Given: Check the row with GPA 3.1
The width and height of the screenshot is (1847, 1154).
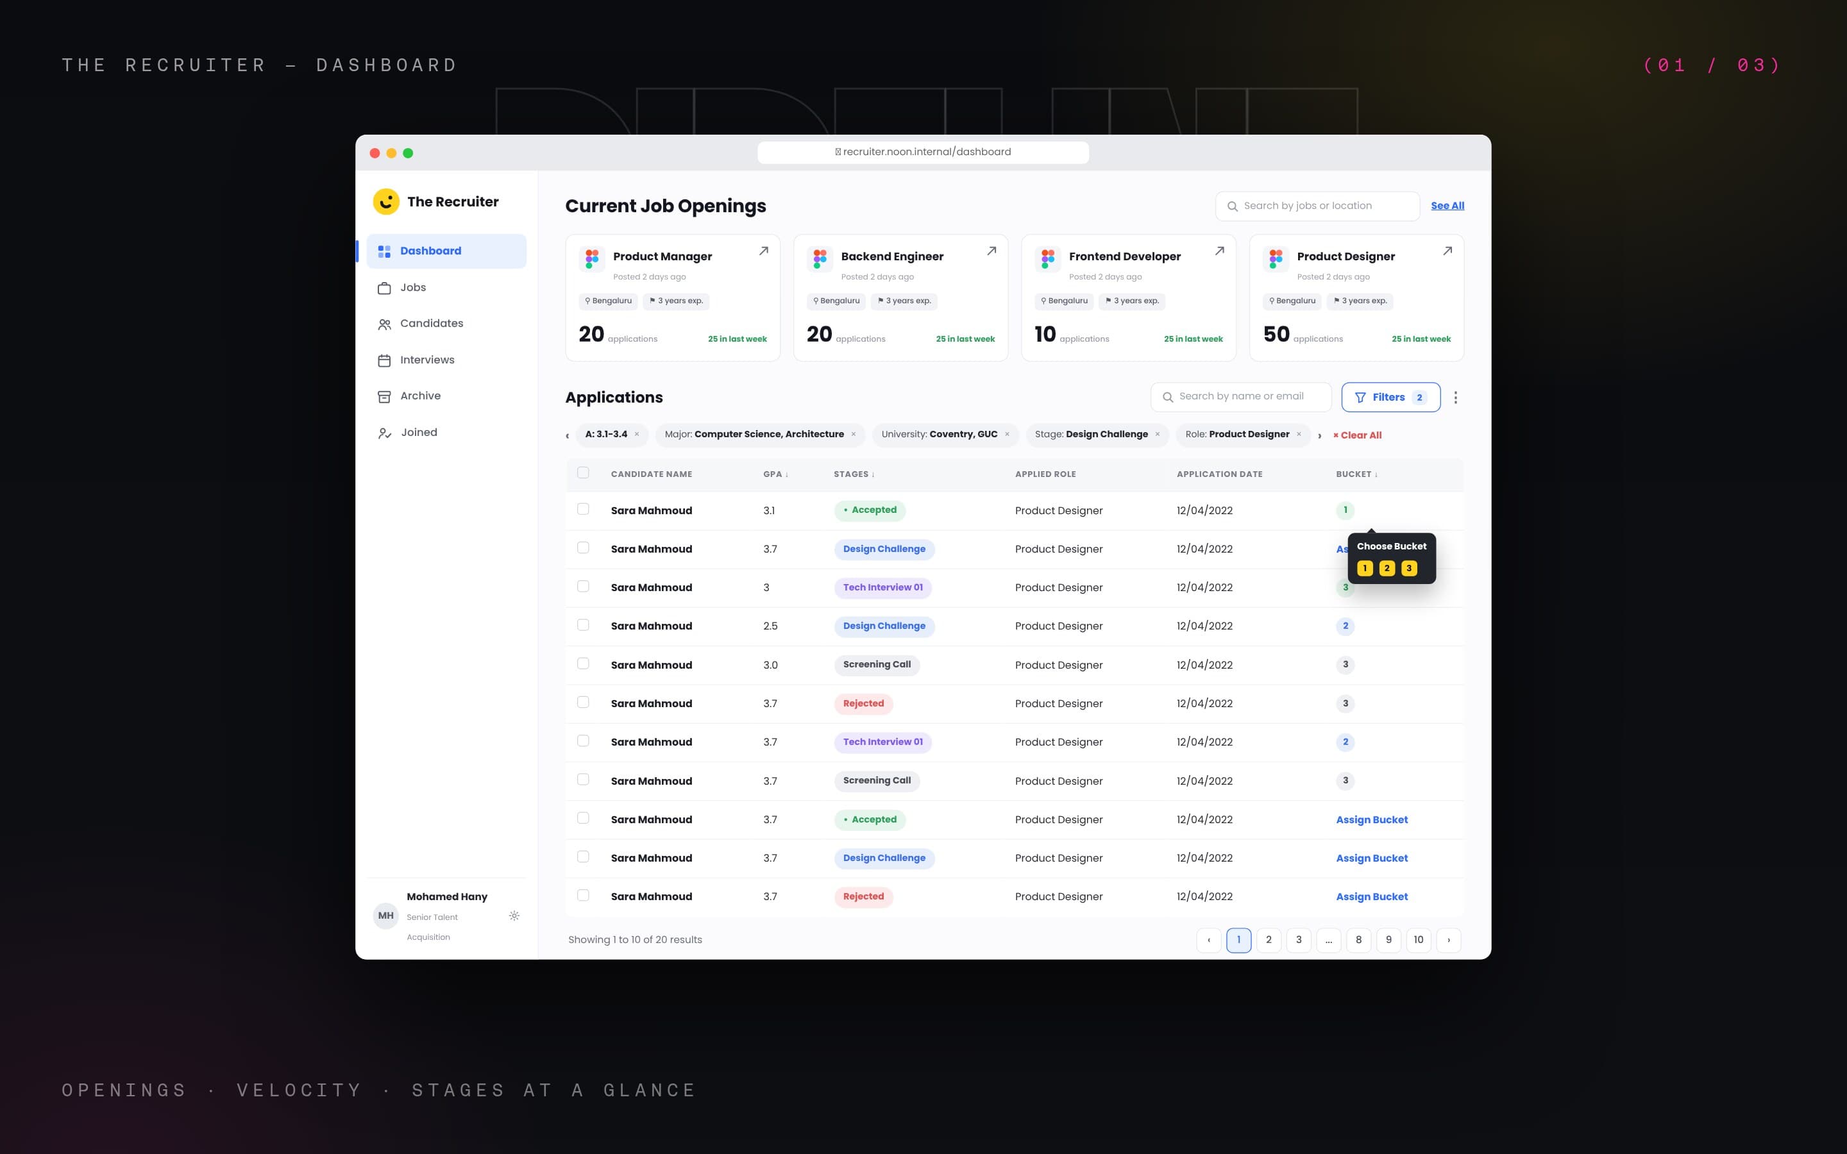Looking at the screenshot, I should [x=583, y=509].
